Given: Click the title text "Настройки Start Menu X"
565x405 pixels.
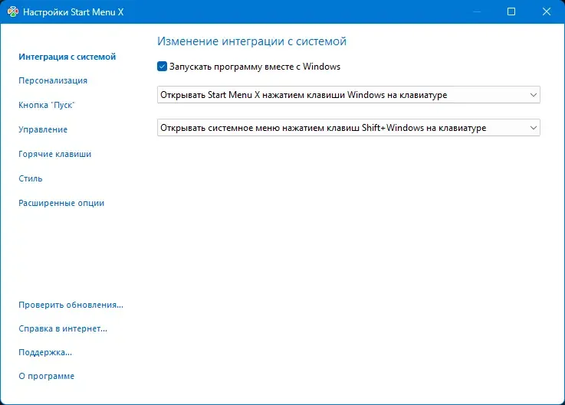Looking at the screenshot, I should (73, 12).
